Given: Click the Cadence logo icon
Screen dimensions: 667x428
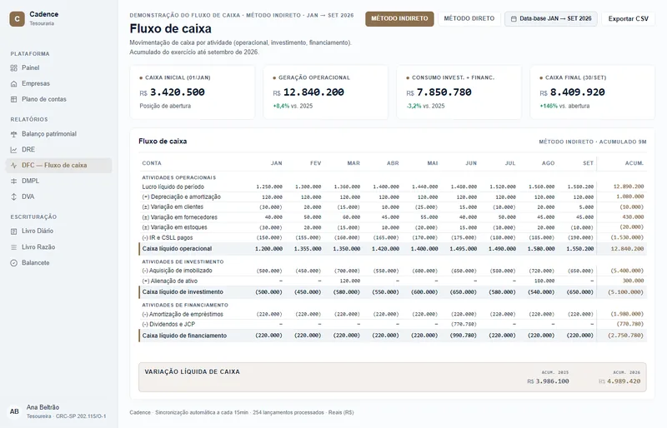Looking at the screenshot, I should [x=17, y=18].
